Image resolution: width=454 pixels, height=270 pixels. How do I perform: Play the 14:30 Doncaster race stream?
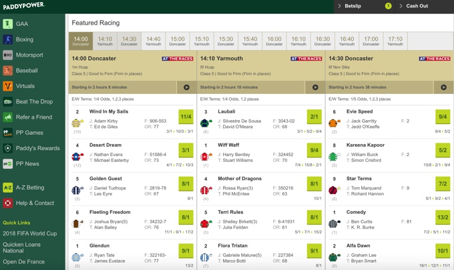tap(443, 87)
